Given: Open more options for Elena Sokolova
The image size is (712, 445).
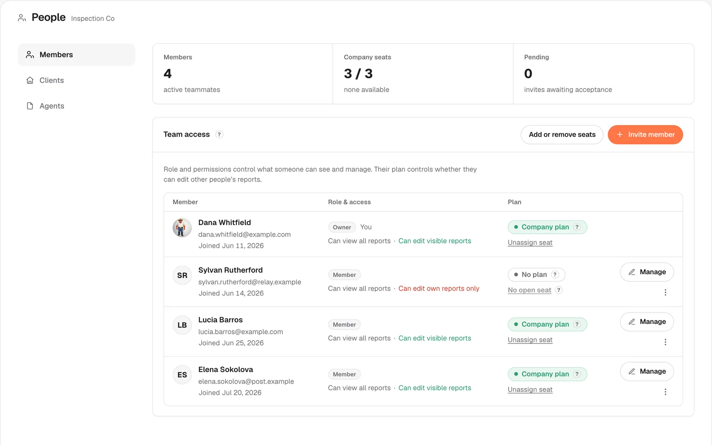Looking at the screenshot, I should 665,392.
